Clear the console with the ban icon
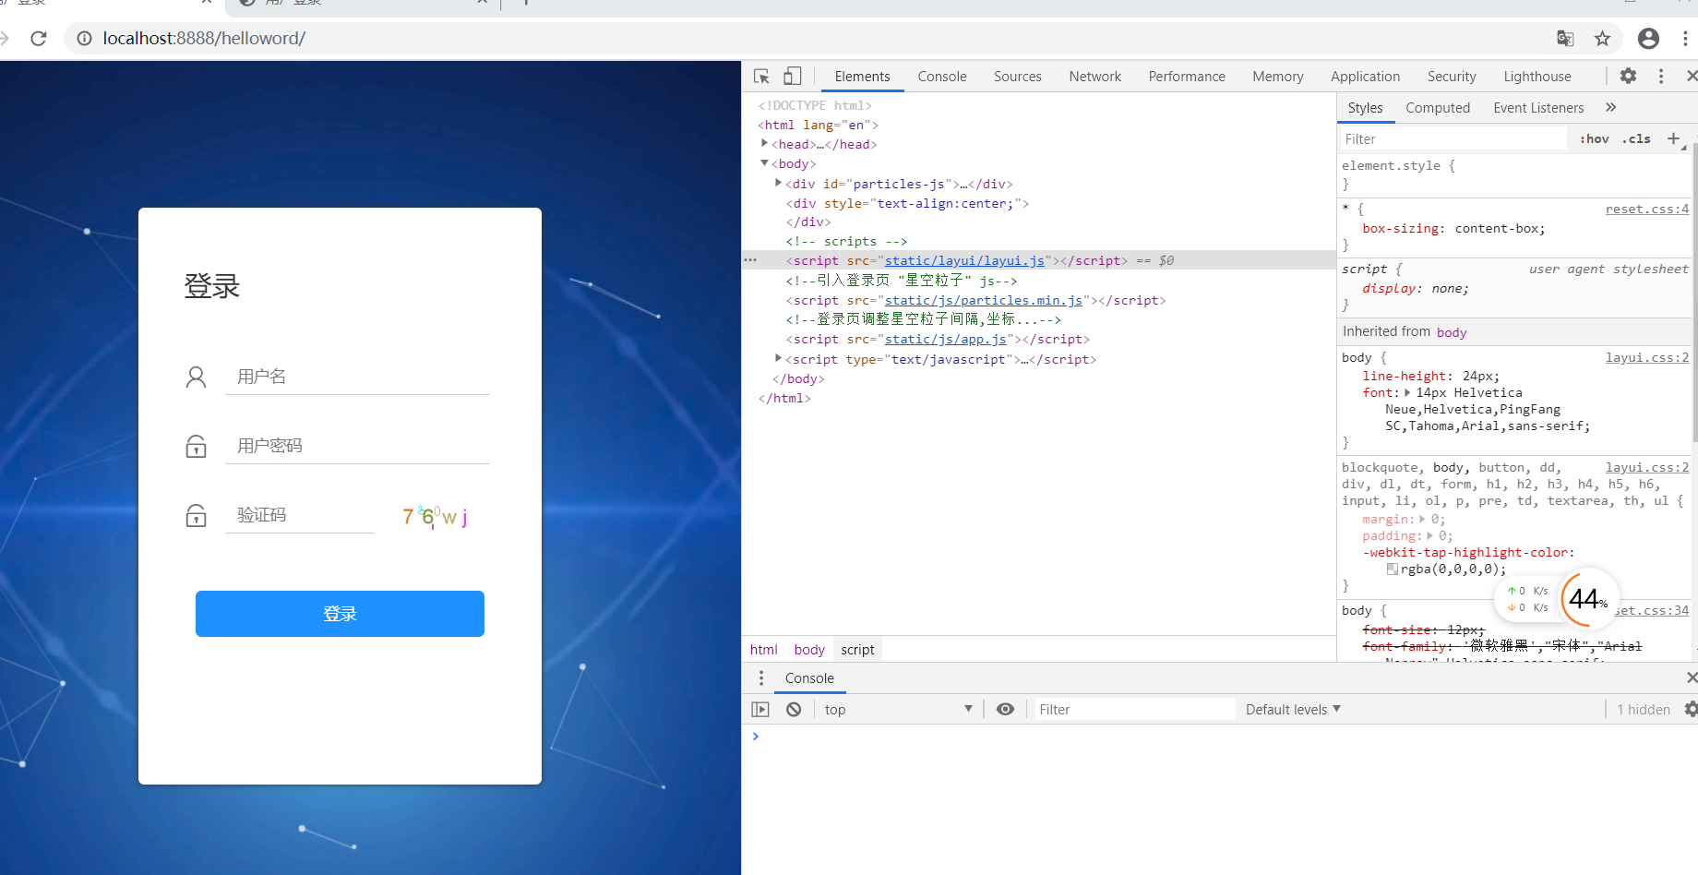1698x875 pixels. (794, 709)
